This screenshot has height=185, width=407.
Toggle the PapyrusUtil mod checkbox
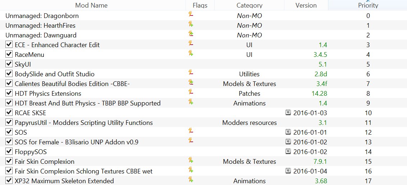coord(9,122)
